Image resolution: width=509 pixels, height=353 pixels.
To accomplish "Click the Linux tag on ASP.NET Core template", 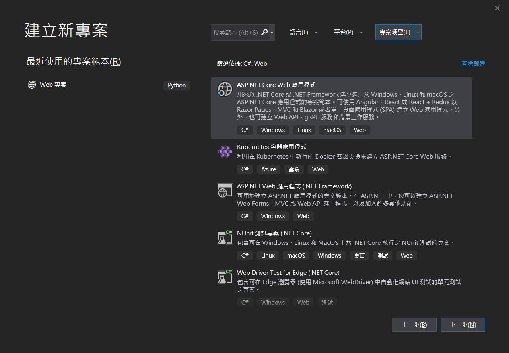I will tap(304, 130).
